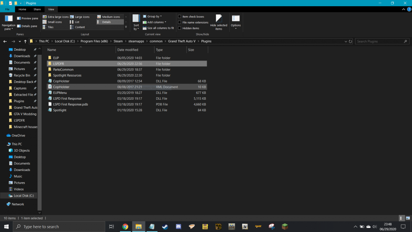Viewport: 412px width, 232px height.
Task: Open Steam from the taskbar
Action: coord(165,227)
